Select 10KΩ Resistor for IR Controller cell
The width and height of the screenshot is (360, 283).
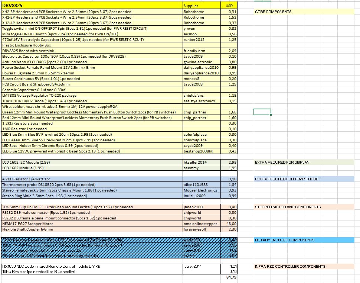coord(92,272)
